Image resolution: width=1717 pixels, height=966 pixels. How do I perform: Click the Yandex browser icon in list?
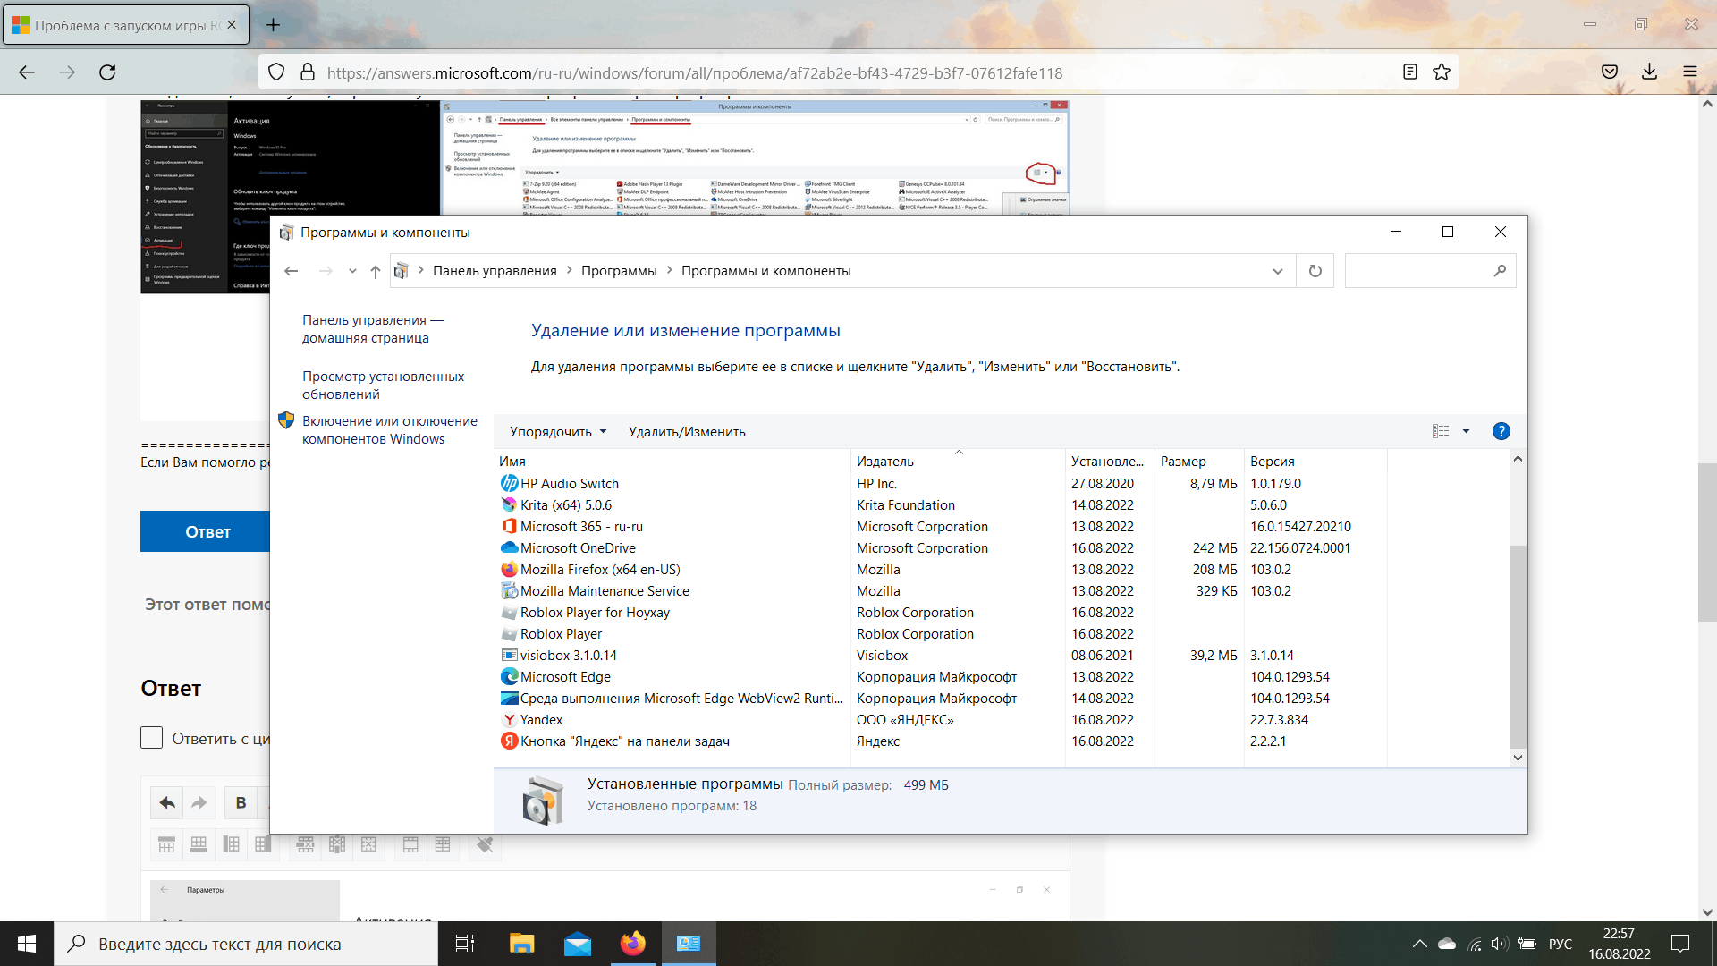click(509, 719)
